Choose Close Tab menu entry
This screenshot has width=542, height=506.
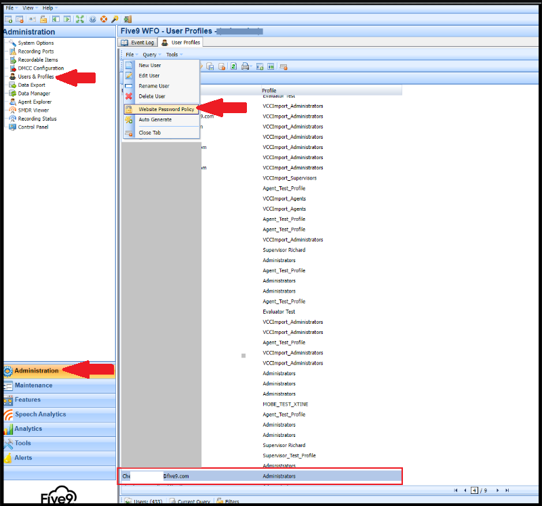161,133
